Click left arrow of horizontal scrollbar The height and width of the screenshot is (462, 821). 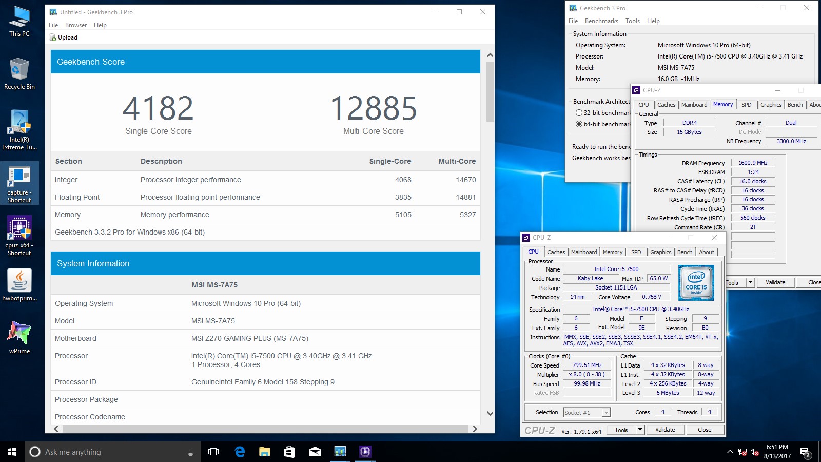56,429
